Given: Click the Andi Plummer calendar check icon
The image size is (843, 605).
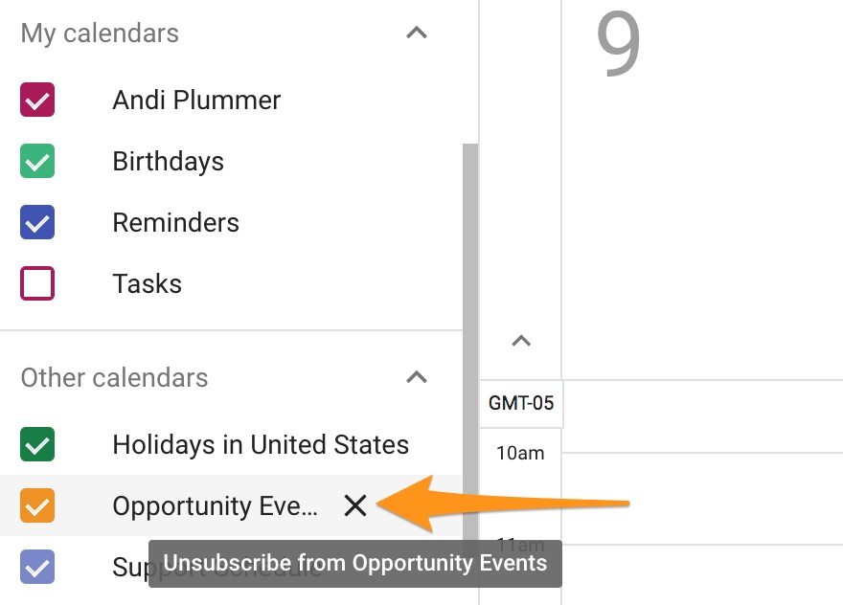Looking at the screenshot, I should (x=36, y=100).
